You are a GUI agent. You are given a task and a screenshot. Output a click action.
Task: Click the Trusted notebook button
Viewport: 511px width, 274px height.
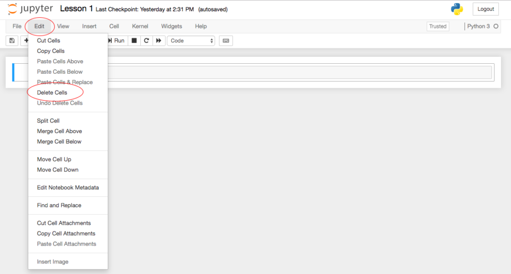tap(438, 26)
